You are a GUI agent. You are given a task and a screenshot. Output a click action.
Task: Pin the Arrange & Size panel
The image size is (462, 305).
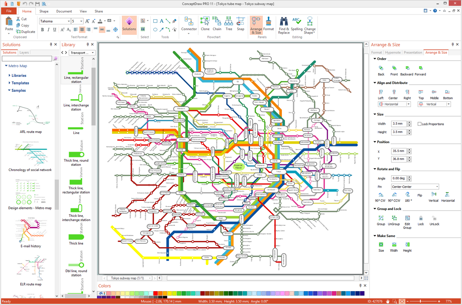(452, 44)
